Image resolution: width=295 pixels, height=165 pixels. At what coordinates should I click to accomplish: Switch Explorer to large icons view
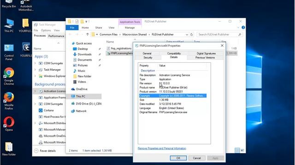(x=242, y=150)
